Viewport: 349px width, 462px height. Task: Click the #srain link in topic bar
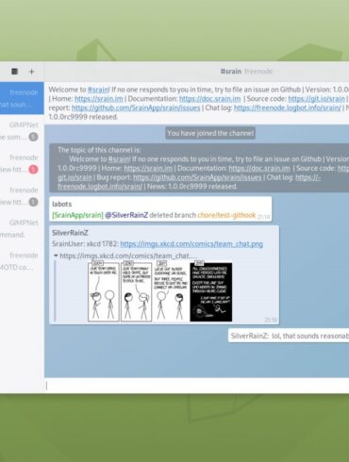click(x=98, y=90)
